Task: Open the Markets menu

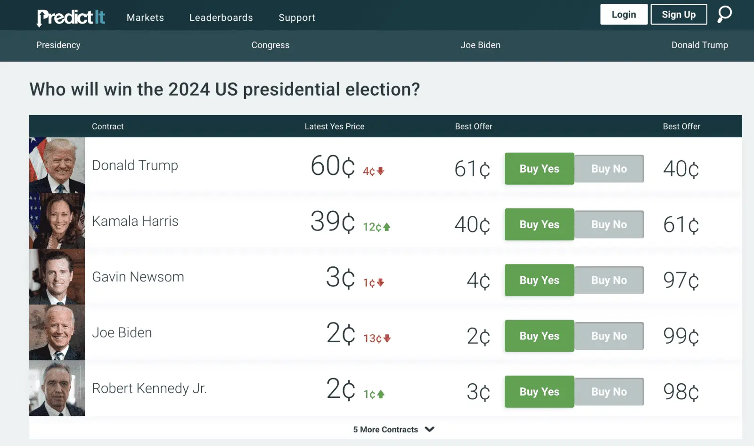Action: coord(145,17)
